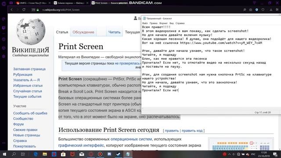Screen dimensions: 281x158
Task: Open Свежие правки link
Action: [x=25, y=130]
